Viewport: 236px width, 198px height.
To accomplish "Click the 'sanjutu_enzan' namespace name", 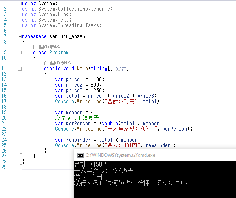I will pos(67,36).
